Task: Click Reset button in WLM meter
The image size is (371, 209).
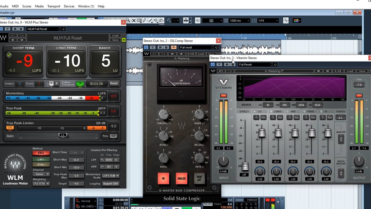Action: coord(114,83)
